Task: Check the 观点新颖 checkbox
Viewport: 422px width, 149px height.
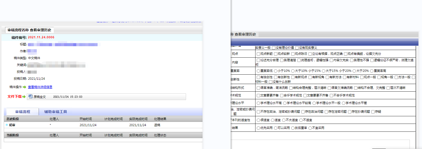Action: [x=258, y=54]
